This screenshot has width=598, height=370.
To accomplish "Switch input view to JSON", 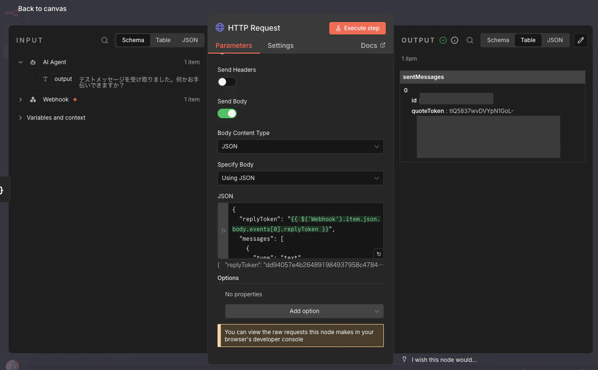I will coord(190,40).
